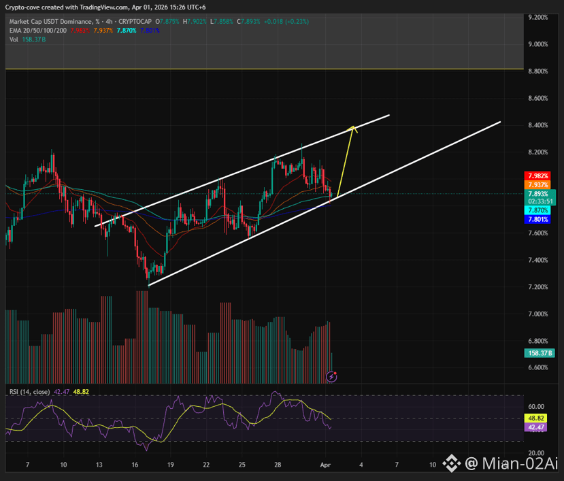Click the high value H7.902% in legend
Screen dimensions: 564x481
[x=195, y=22]
